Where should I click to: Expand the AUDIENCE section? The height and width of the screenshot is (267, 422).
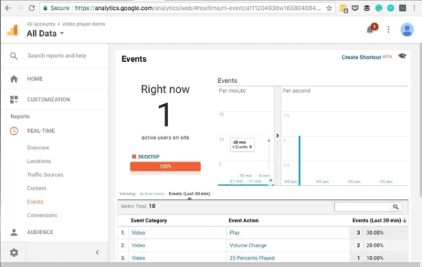[40, 233]
